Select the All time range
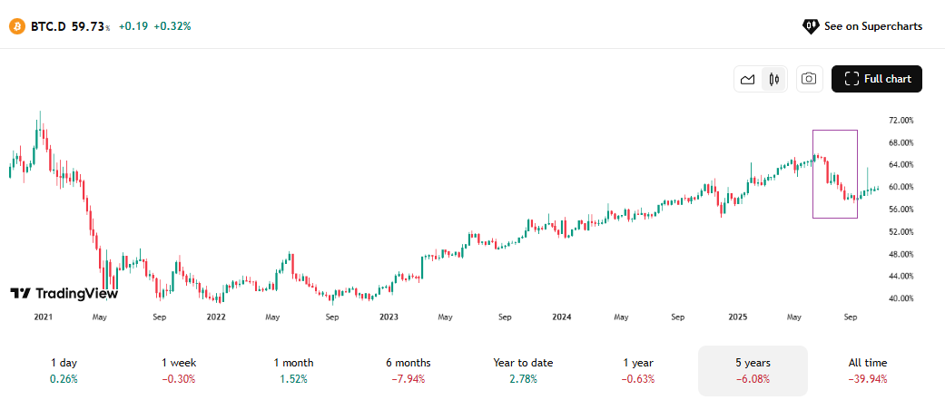This screenshot has height=400, width=945. (867, 370)
